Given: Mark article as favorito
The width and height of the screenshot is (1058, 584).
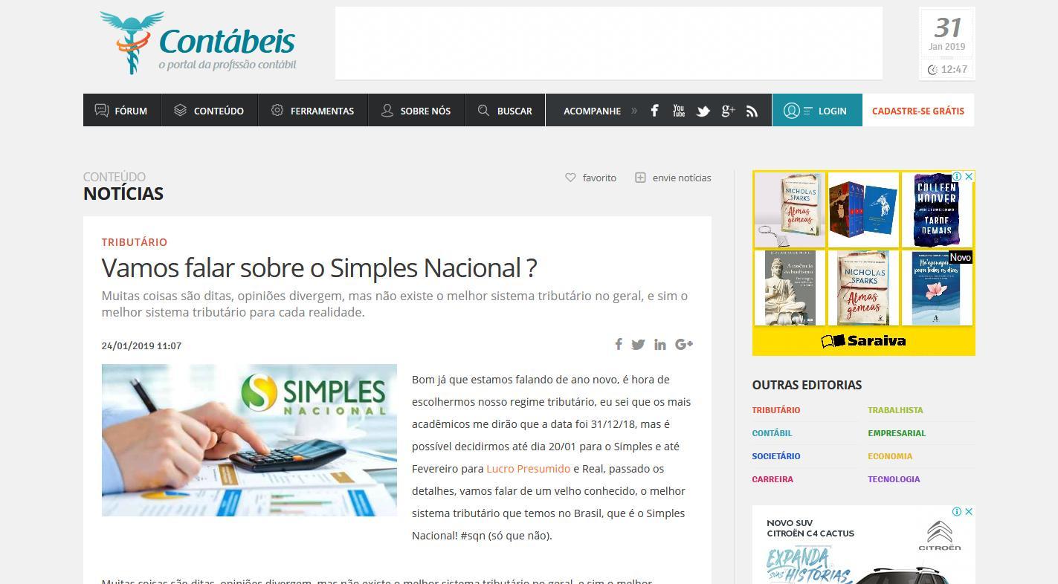Looking at the screenshot, I should [591, 178].
